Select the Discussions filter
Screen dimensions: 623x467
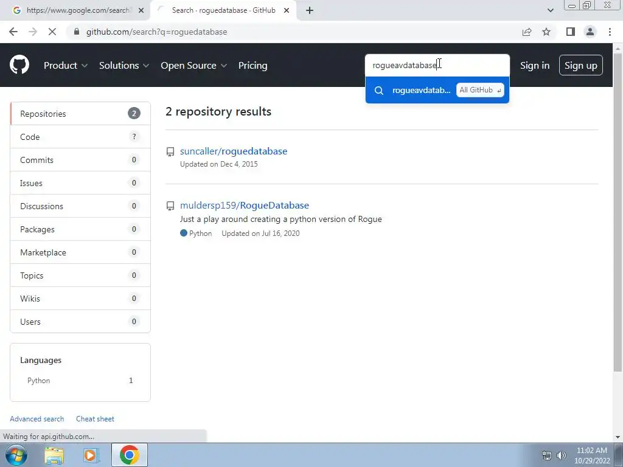coord(80,206)
